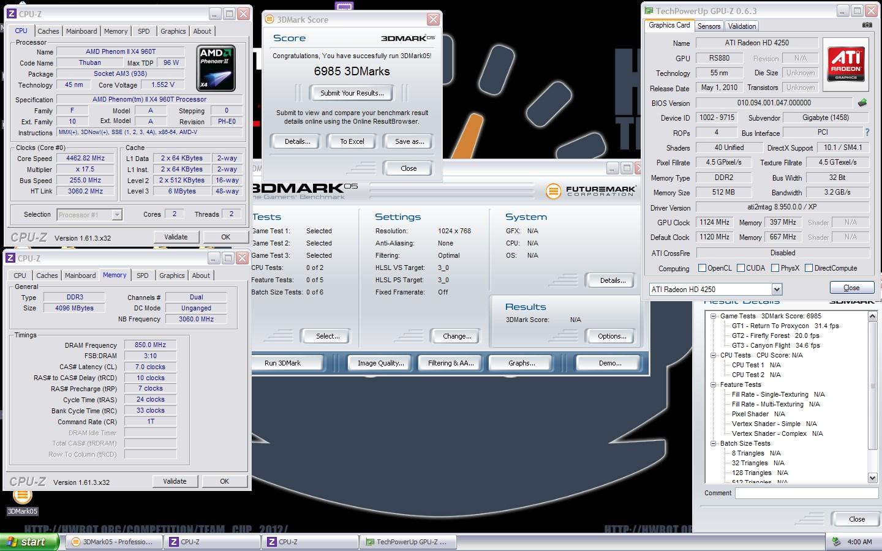Click the To Excel button
This screenshot has height=551, width=882.
click(x=352, y=141)
